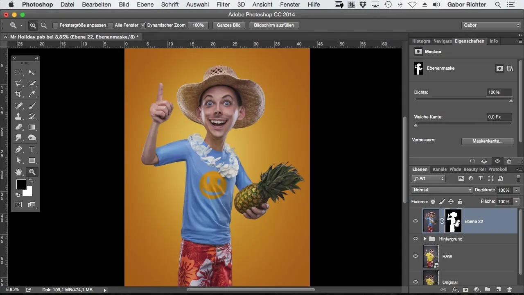Select the Smudge tool
This screenshot has width=524, height=295.
18,138
